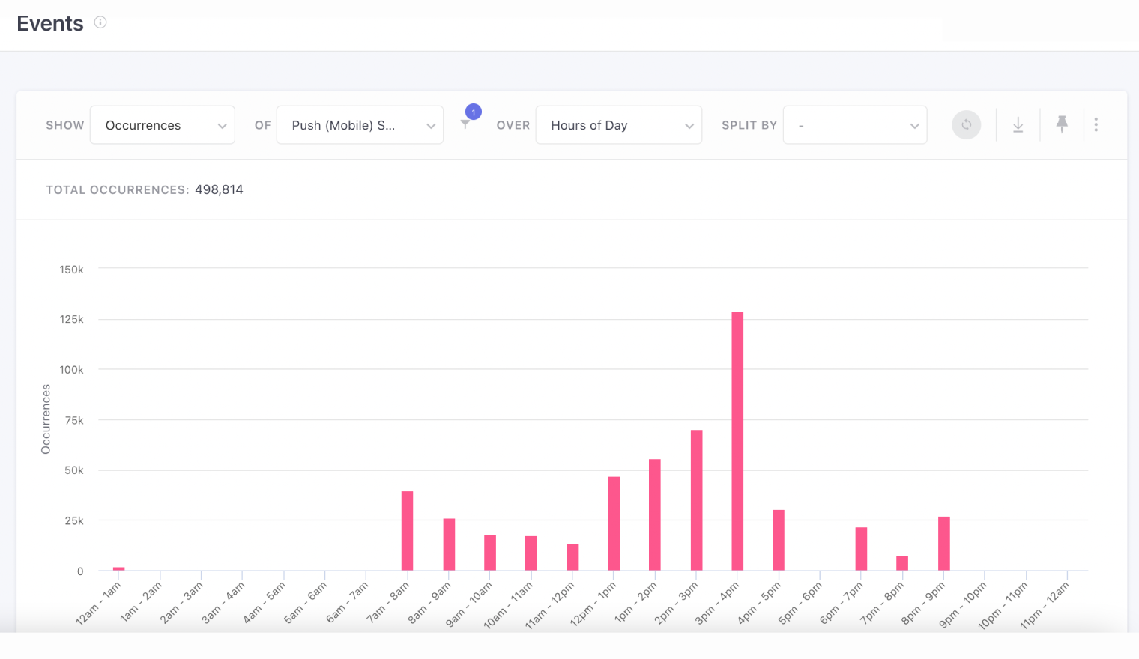Image resolution: width=1139 pixels, height=659 pixels.
Task: Click the 6pm - 7pm bar
Action: (x=861, y=549)
